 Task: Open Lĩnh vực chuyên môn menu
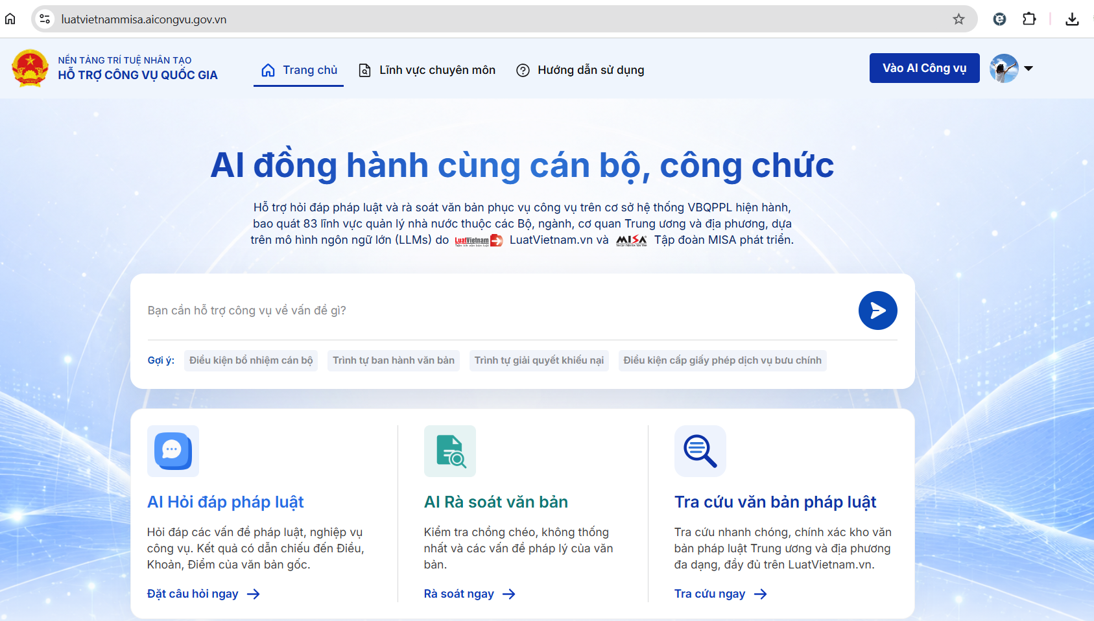point(427,70)
